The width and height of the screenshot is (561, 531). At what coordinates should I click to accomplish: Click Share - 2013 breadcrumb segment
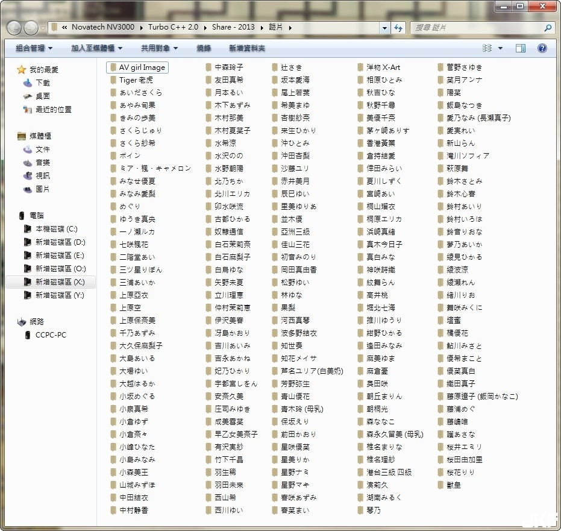(x=233, y=27)
